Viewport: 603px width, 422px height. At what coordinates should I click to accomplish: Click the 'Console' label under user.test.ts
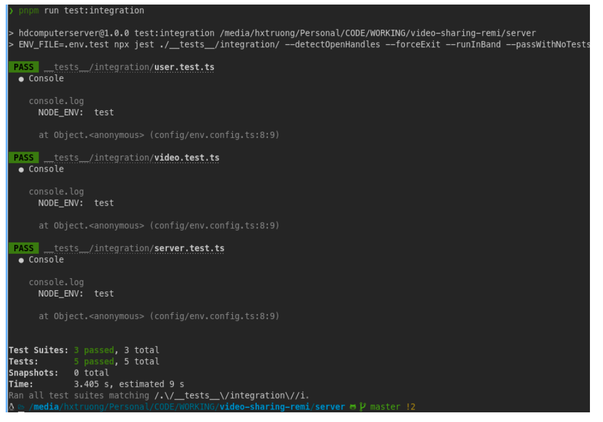pyautogui.click(x=46, y=78)
